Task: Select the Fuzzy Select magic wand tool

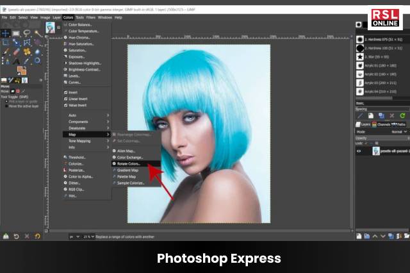Action: (x=38, y=33)
